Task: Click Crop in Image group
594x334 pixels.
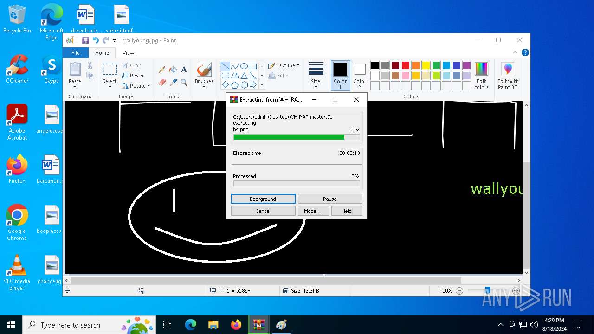Action: point(132,65)
